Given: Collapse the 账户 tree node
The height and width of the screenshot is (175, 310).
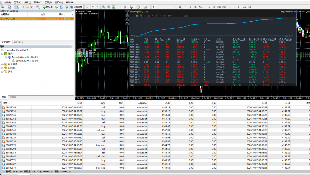Looking at the screenshot, I should point(2,53).
